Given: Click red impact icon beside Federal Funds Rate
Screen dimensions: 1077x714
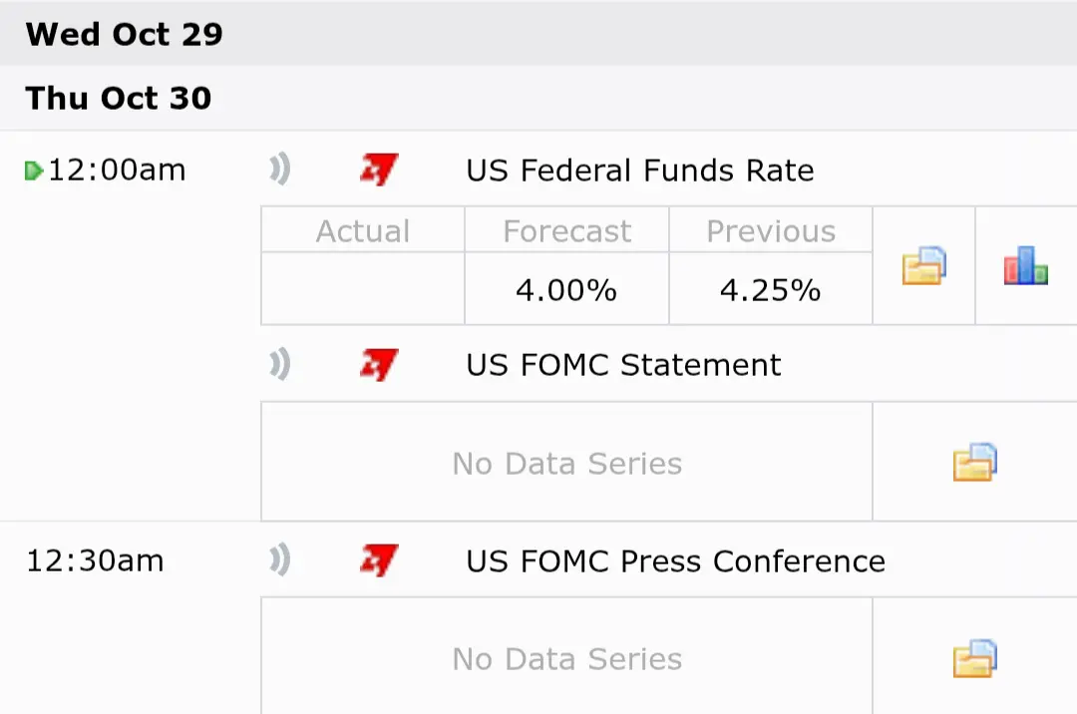Looking at the screenshot, I should tap(379, 171).
